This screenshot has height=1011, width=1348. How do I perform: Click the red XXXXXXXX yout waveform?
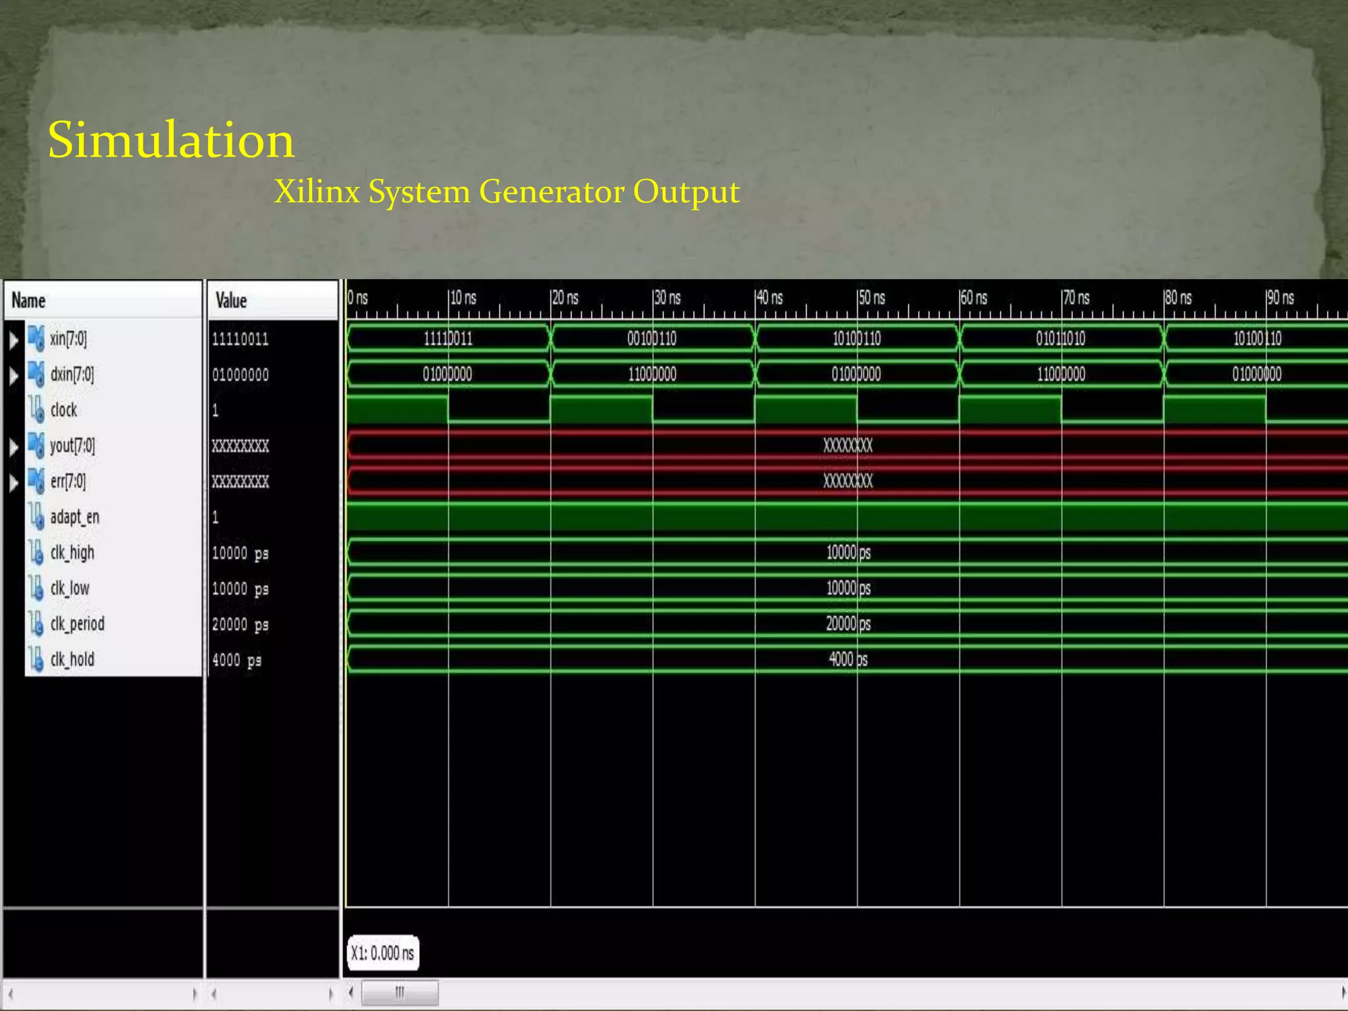[x=848, y=446]
